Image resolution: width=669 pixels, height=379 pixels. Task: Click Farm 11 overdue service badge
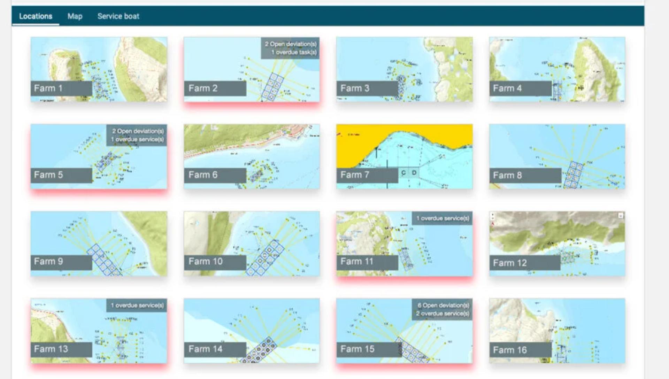coord(443,218)
